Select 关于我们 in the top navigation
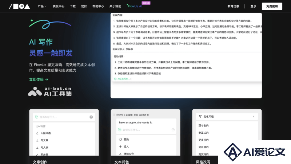The width and height of the screenshot is (291, 164). click(115, 6)
